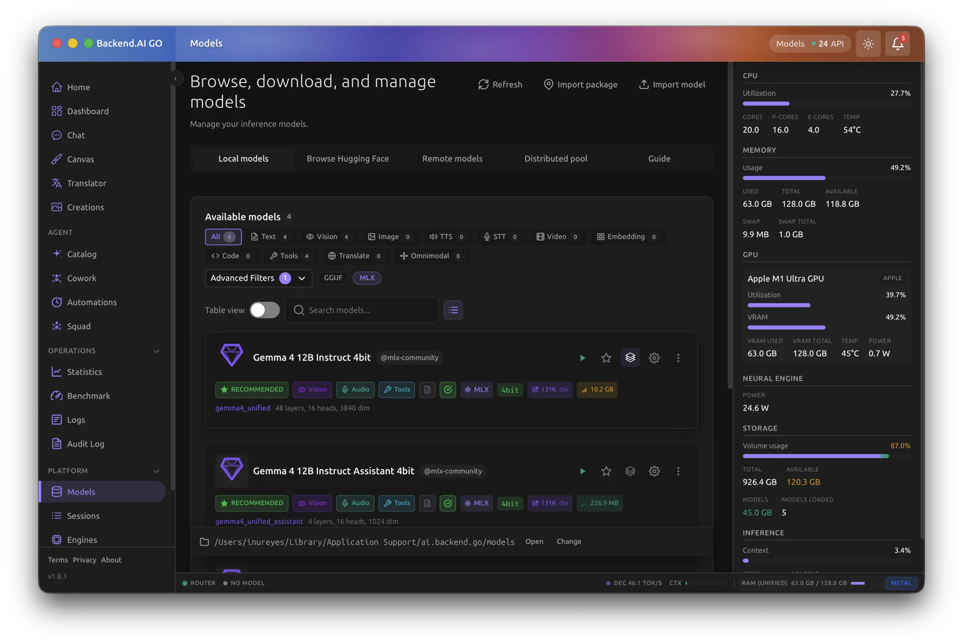Open Benchmark from the sidebar
The image size is (963, 644).
pyautogui.click(x=88, y=396)
